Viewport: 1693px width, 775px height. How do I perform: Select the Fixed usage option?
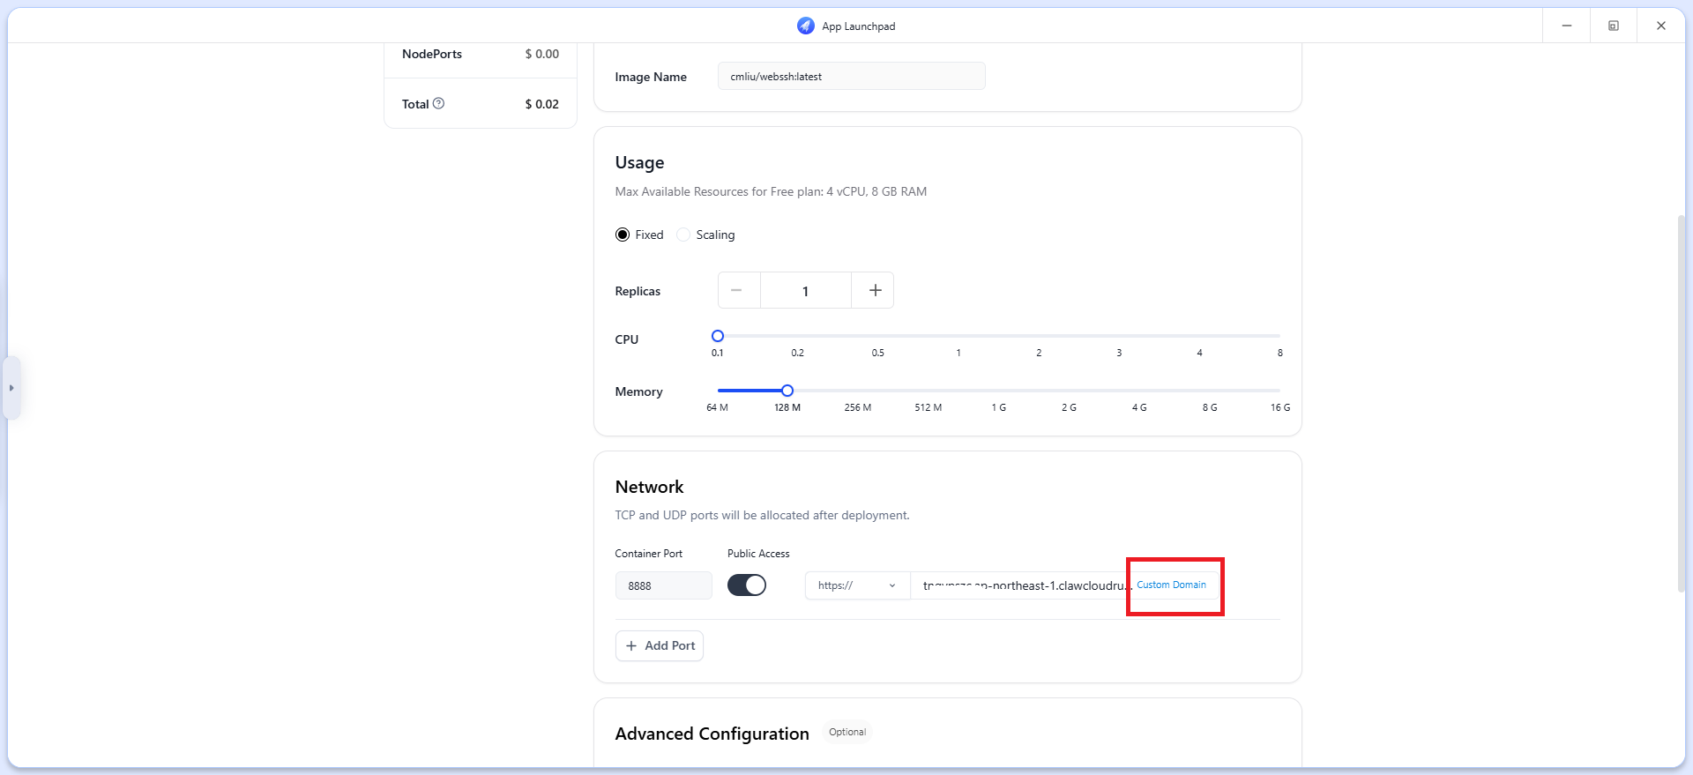click(623, 235)
